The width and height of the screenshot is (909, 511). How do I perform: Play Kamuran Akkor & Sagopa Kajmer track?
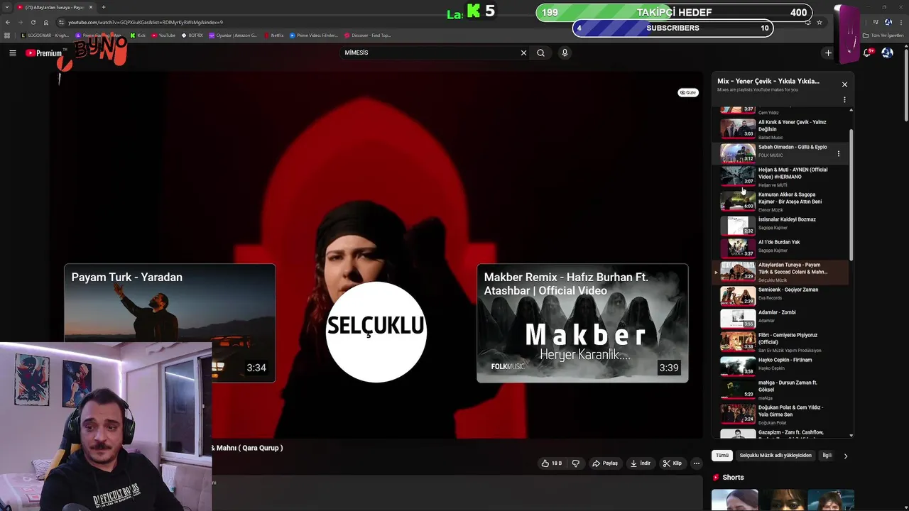(x=780, y=202)
